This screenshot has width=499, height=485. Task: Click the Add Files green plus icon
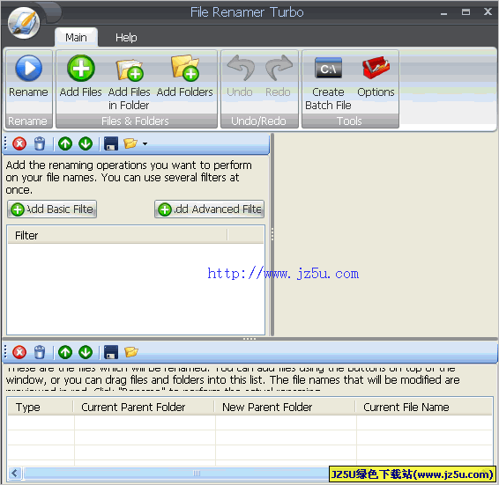pyautogui.click(x=81, y=69)
